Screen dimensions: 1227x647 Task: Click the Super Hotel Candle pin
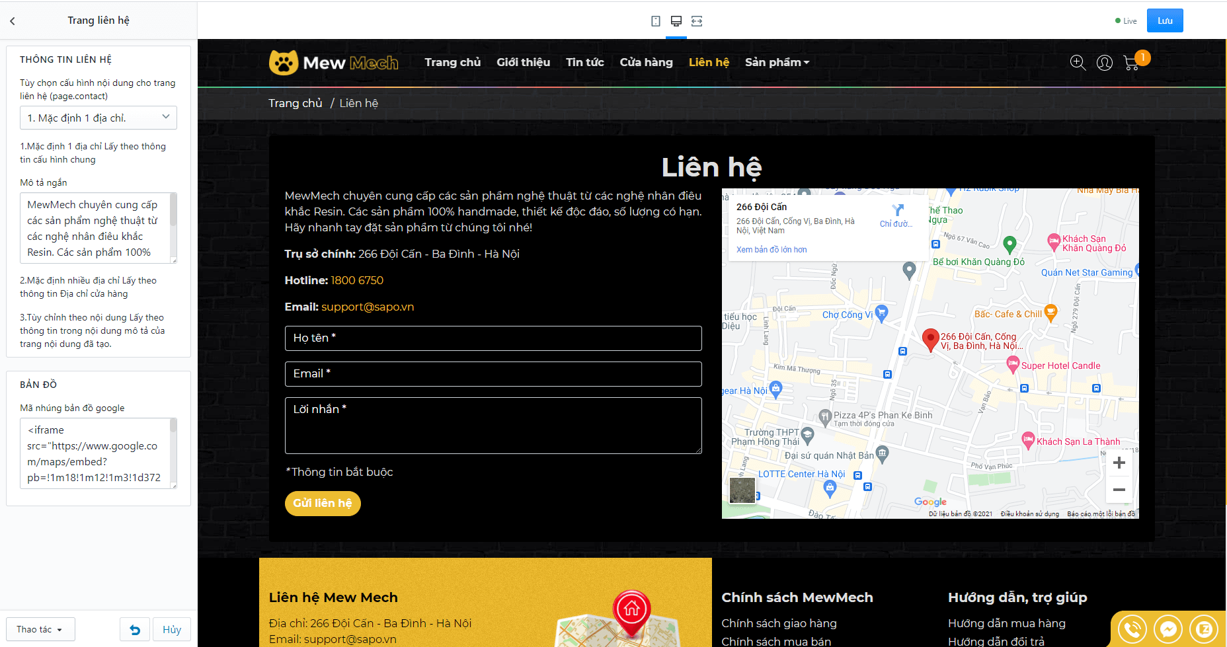coord(1013,363)
